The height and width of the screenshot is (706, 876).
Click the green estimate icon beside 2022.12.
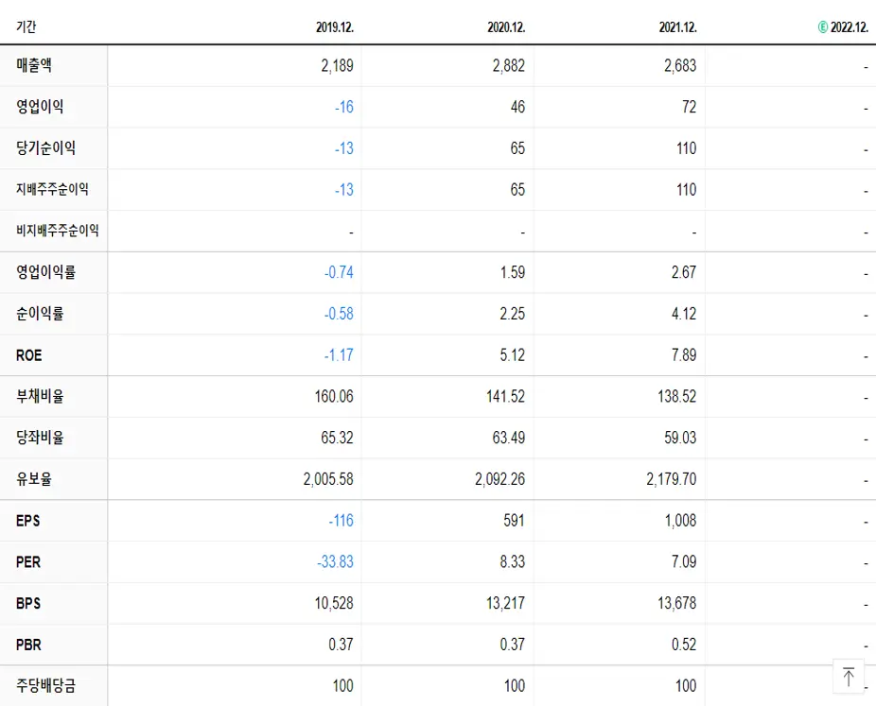click(822, 26)
